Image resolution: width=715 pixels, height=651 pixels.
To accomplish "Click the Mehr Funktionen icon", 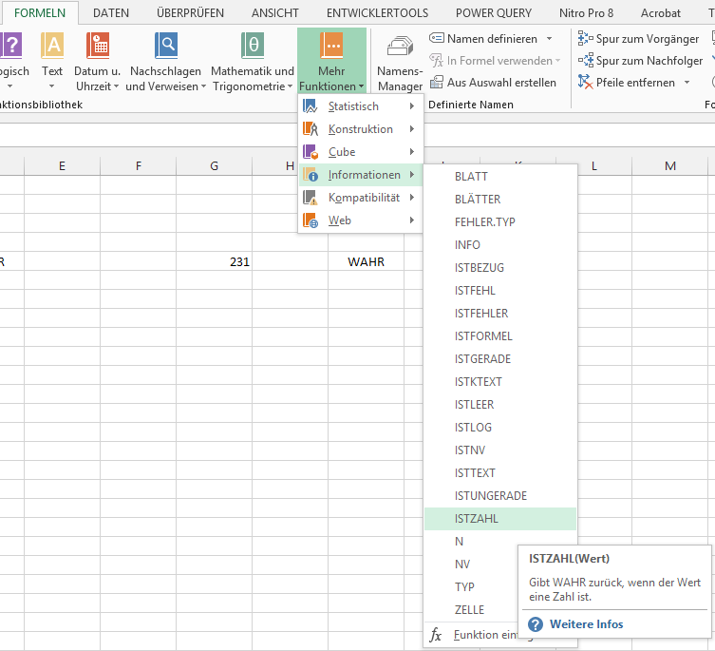I will (x=331, y=46).
